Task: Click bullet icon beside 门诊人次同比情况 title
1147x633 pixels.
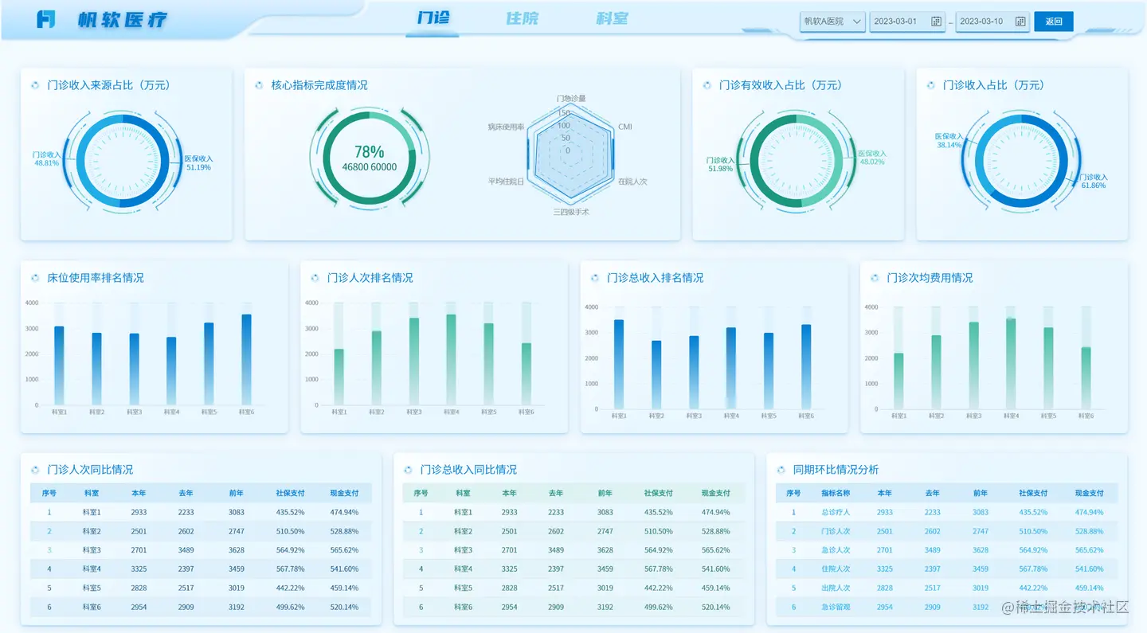Action: pyautogui.click(x=35, y=470)
